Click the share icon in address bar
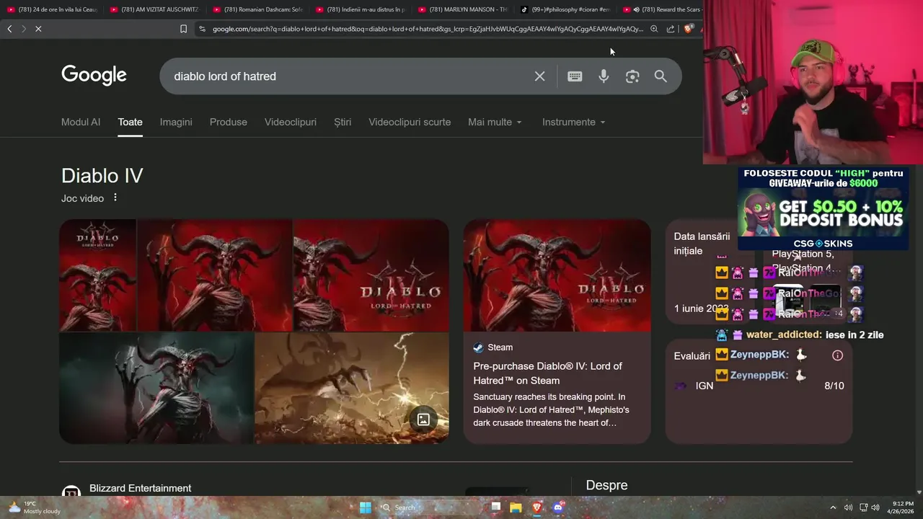Image resolution: width=923 pixels, height=519 pixels. click(671, 29)
